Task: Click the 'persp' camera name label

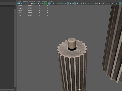Action: pyautogui.click(x=80, y=89)
